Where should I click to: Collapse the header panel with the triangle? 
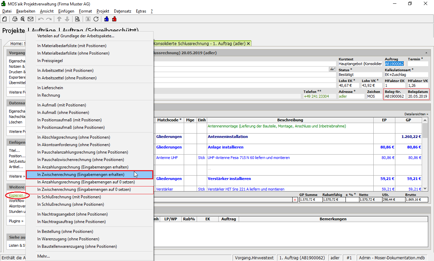(426, 53)
